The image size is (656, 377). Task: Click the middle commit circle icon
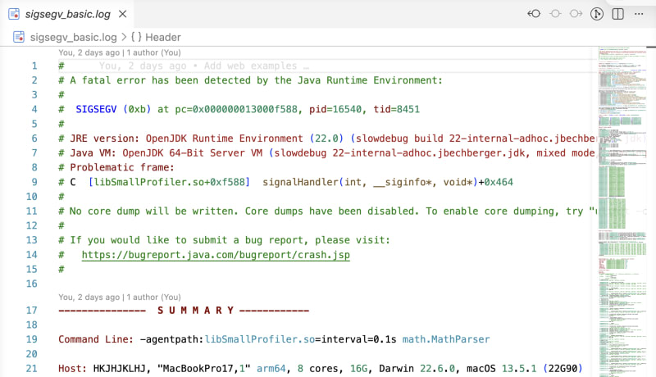[x=555, y=14]
